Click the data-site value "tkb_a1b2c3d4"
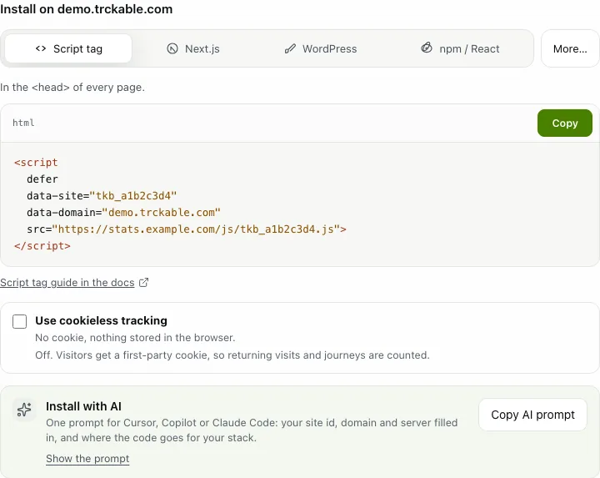Viewport: 600px width, 478px height. tap(132, 196)
